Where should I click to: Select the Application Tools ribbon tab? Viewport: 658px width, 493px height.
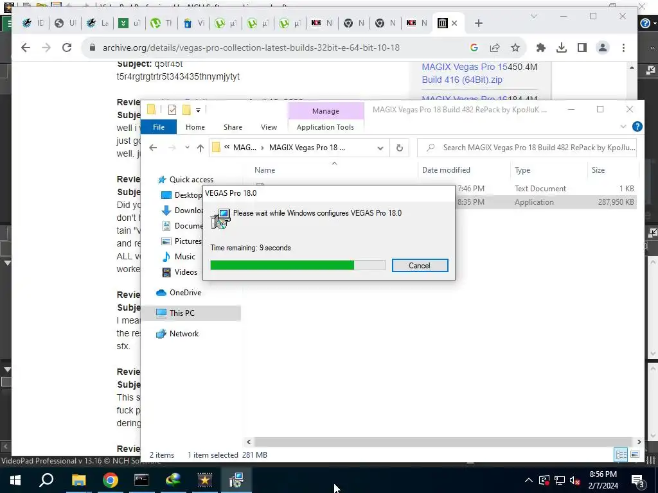click(x=325, y=127)
